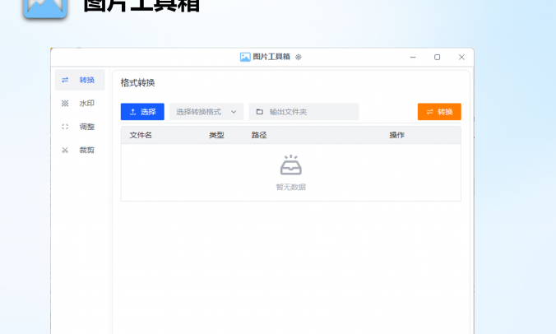Viewport: 556px width, 334px height.
Task: Open the 裁剪 sidebar section
Action: 80,150
